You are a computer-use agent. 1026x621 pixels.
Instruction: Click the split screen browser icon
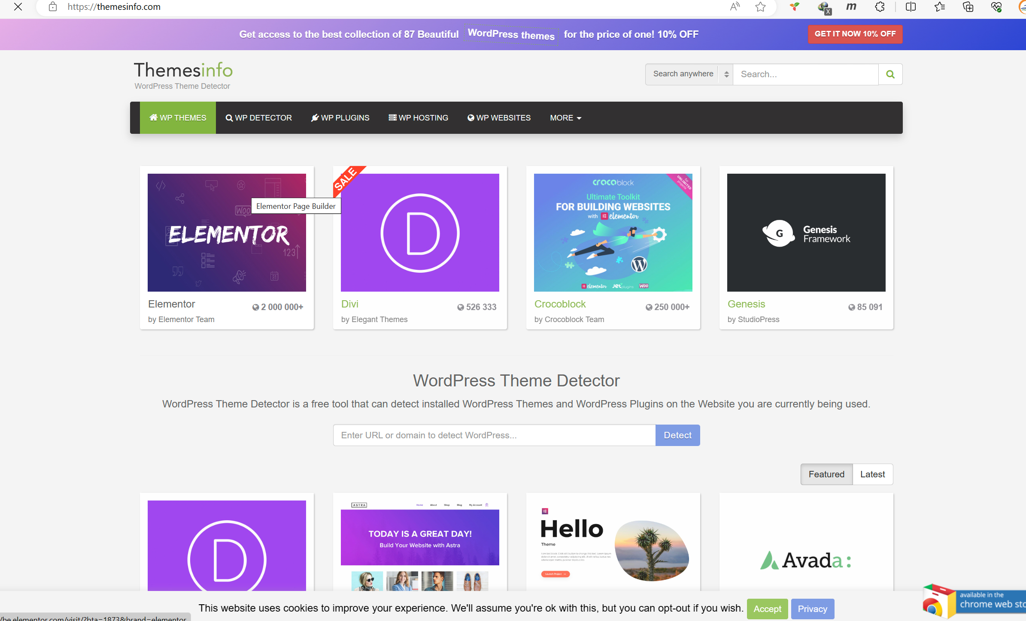tap(911, 7)
